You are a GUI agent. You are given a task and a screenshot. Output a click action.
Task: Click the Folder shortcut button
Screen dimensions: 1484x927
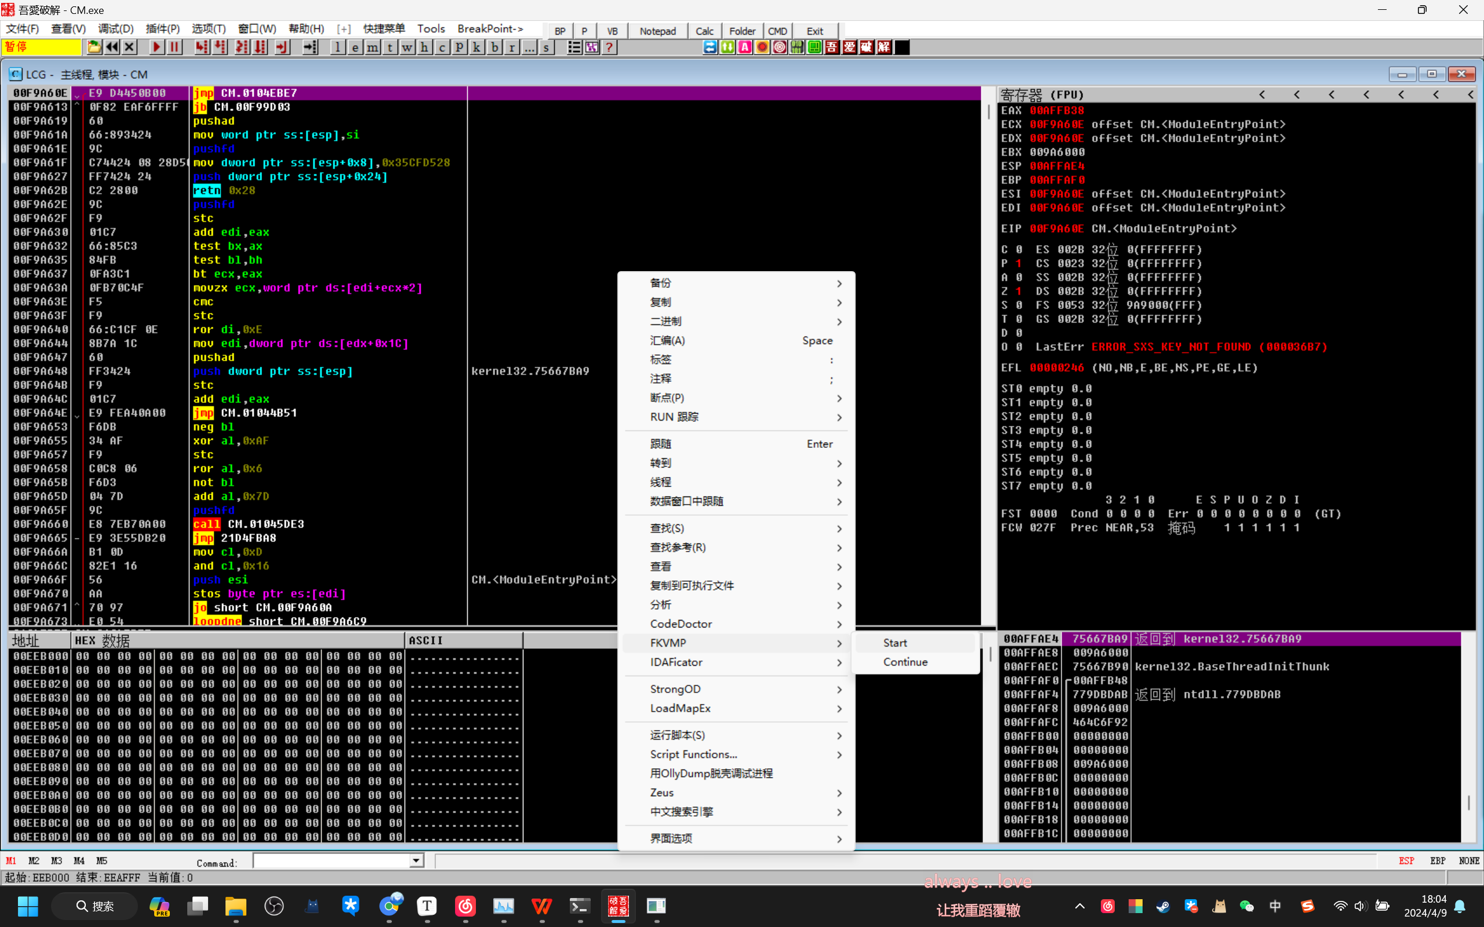[742, 31]
